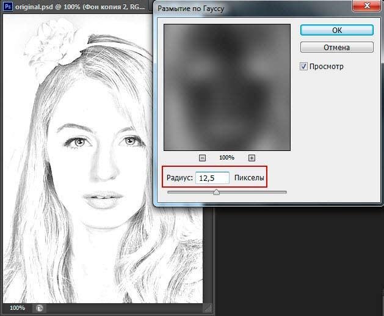The image size is (384, 316).
Task: Click the radius slider handle
Action: pos(216,192)
